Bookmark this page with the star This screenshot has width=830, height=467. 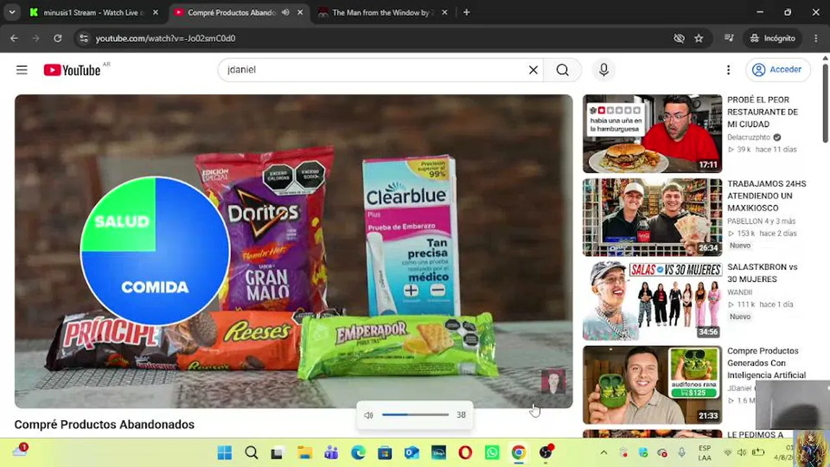click(698, 38)
